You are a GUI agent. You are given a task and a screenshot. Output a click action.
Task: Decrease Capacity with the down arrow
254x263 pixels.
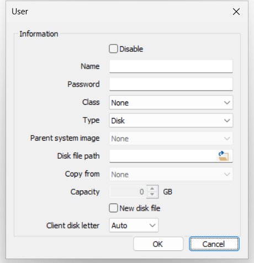point(152,195)
